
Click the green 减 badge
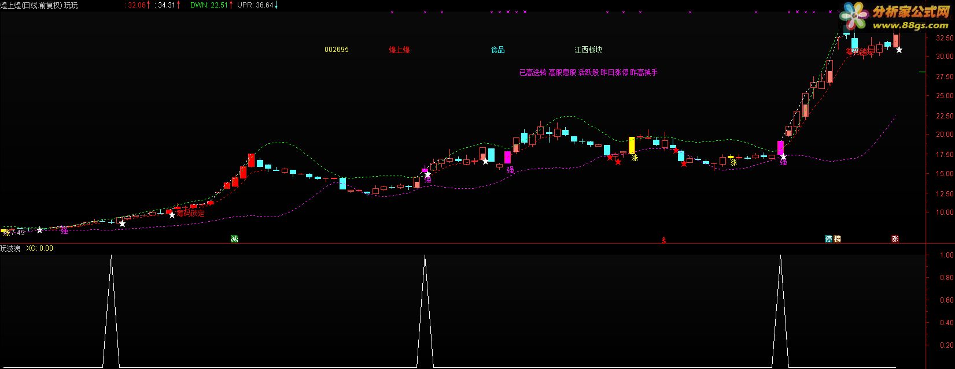[234, 238]
